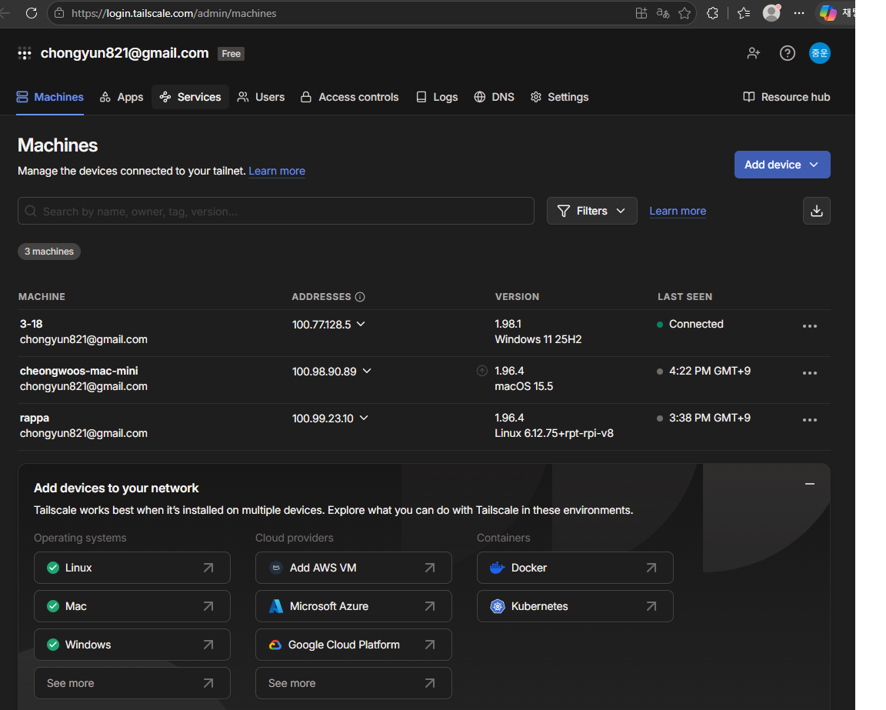The image size is (886, 710).
Task: Open the Tailscale app grid icon
Action: click(x=25, y=54)
